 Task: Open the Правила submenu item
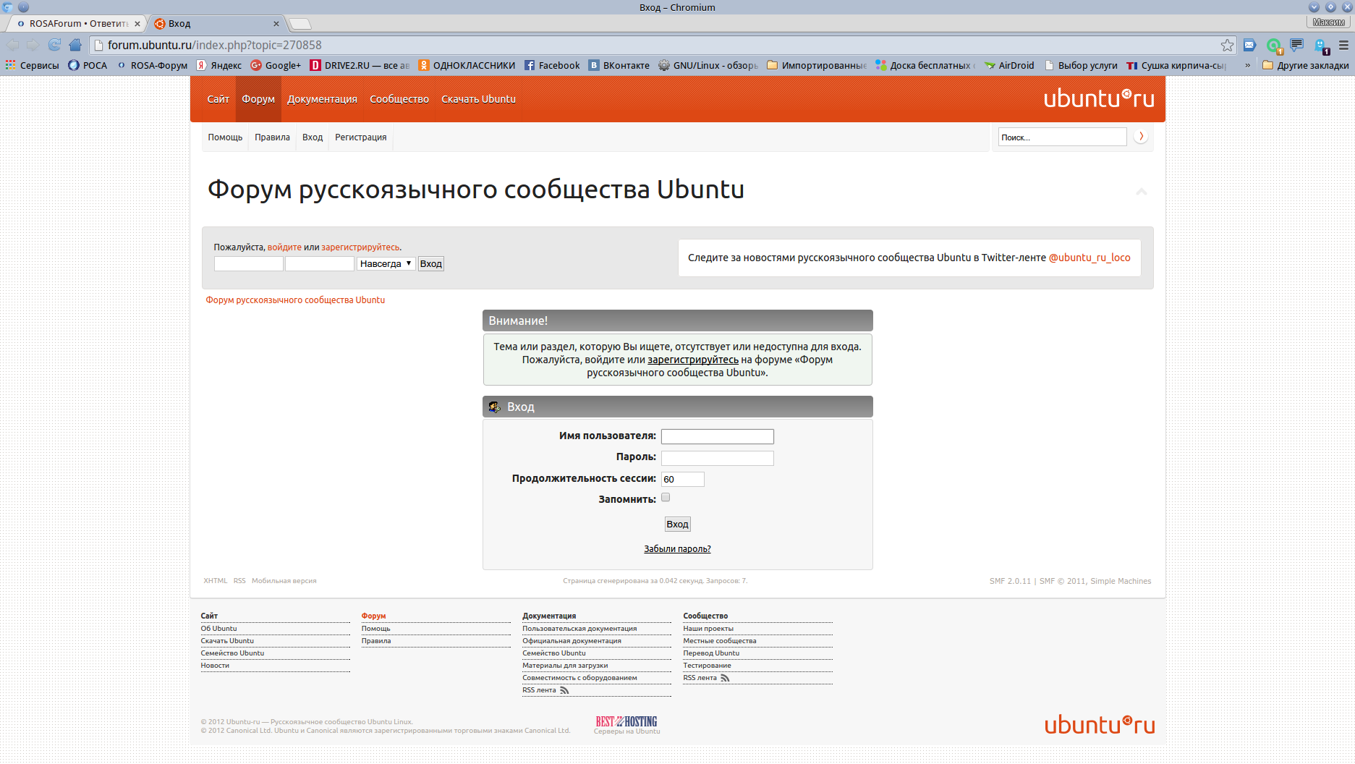pyautogui.click(x=272, y=137)
